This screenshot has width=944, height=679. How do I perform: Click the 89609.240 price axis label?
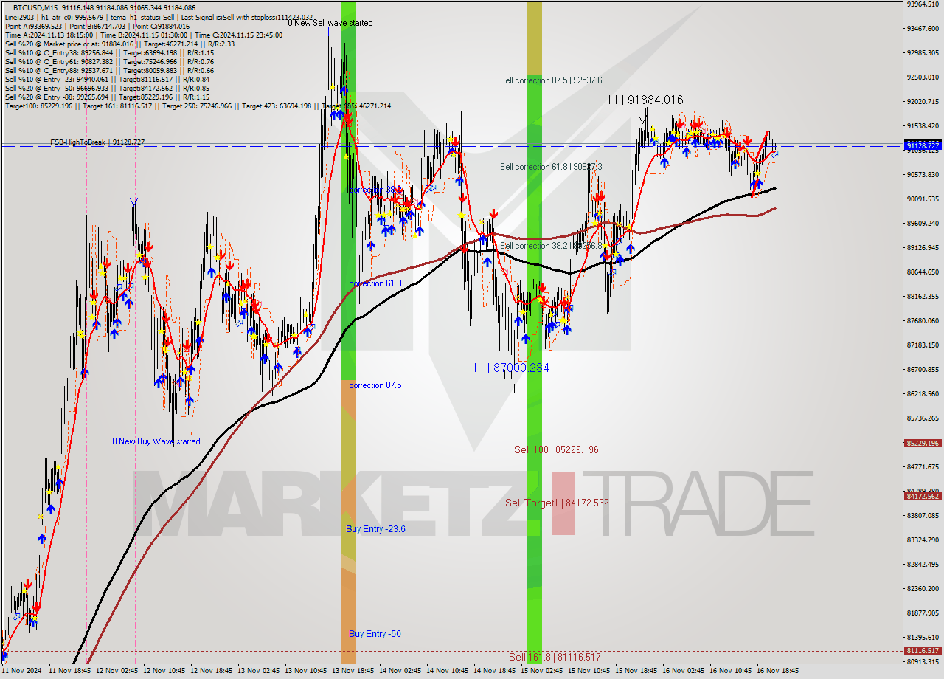tap(923, 223)
